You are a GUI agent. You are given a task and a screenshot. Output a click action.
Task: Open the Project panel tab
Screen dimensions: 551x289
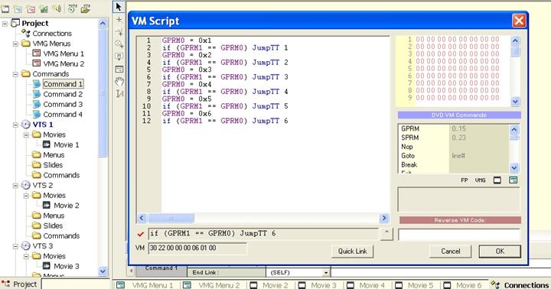pyautogui.click(x=20, y=284)
